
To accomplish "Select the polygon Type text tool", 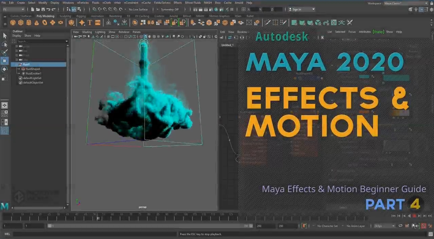I will [90, 23].
